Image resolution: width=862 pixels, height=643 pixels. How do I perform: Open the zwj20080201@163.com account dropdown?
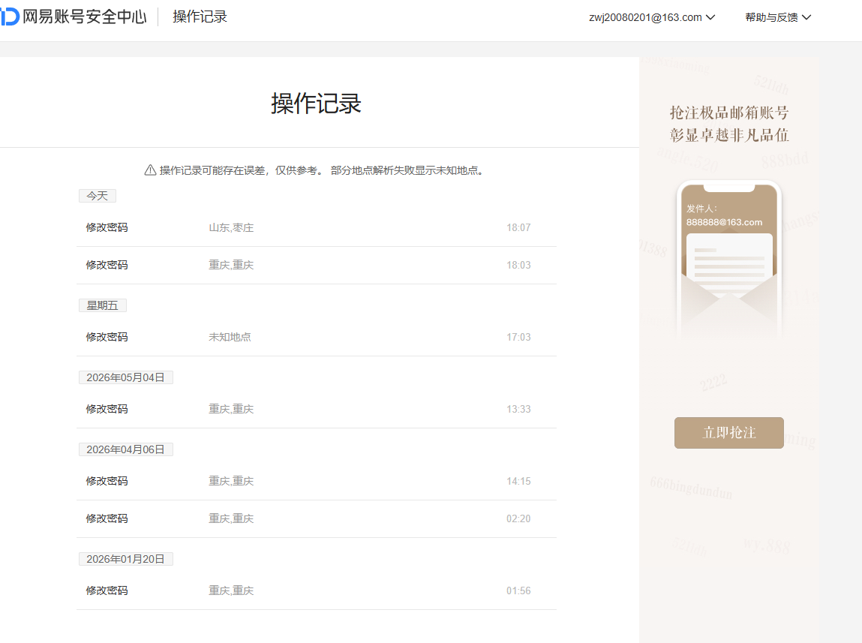pyautogui.click(x=652, y=17)
